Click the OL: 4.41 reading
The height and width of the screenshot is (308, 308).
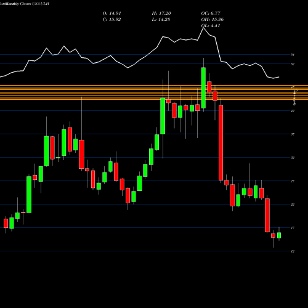(211, 26)
